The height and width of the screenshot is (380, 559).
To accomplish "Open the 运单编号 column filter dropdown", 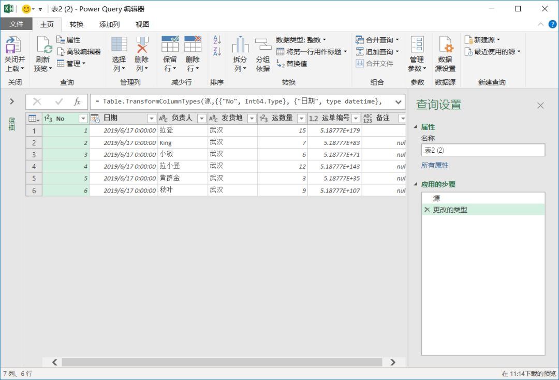I will click(x=356, y=119).
